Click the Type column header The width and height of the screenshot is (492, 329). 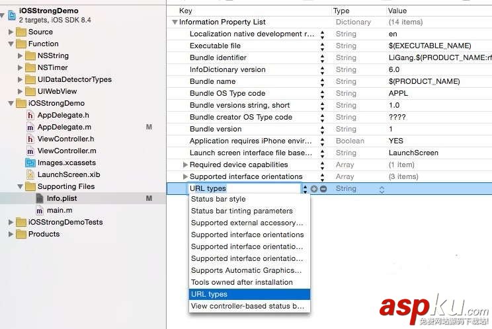pyautogui.click(x=341, y=11)
